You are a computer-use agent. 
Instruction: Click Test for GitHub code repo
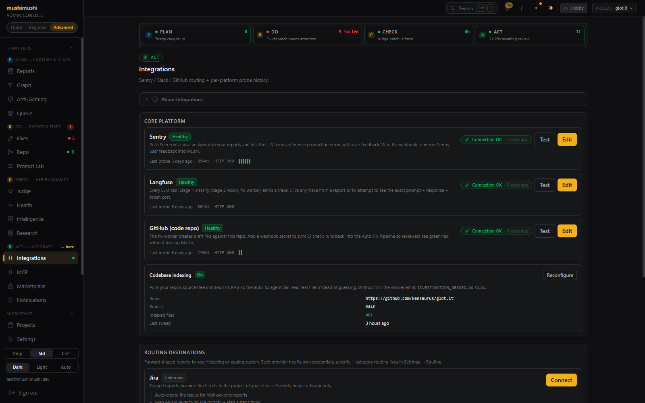(545, 231)
